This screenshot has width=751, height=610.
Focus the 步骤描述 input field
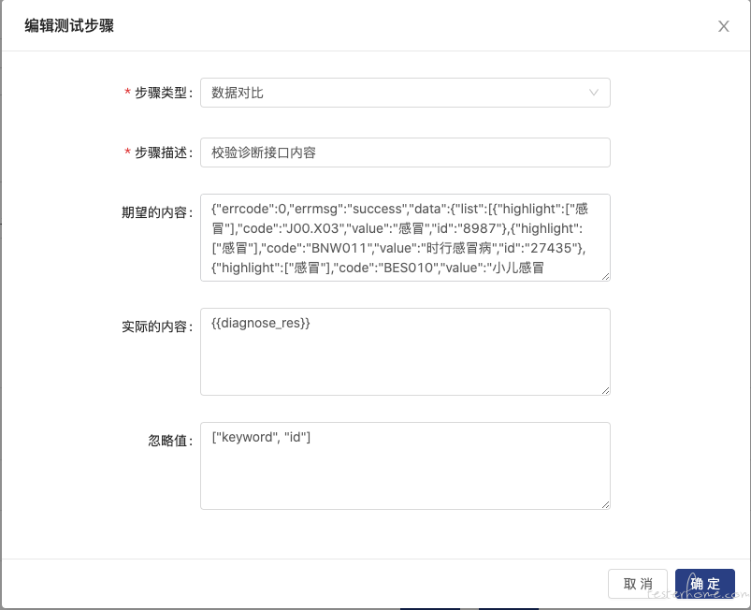click(405, 152)
